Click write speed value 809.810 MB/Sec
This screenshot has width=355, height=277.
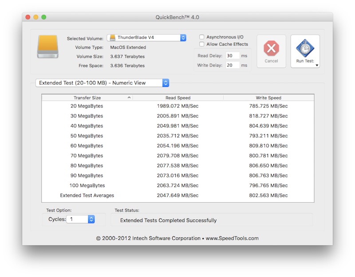tap(268, 146)
